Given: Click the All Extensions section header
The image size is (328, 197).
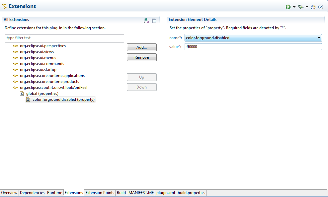Looking at the screenshot, I should point(16,20).
